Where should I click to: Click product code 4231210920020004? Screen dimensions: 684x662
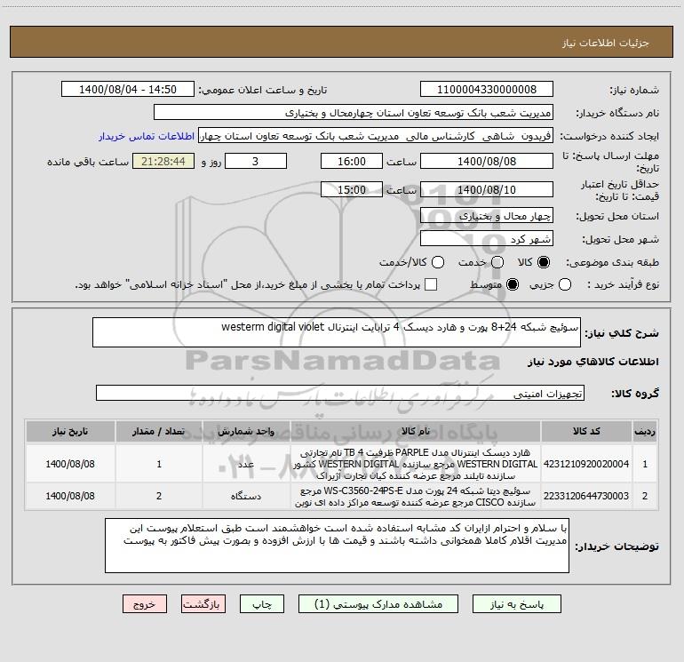(586, 464)
